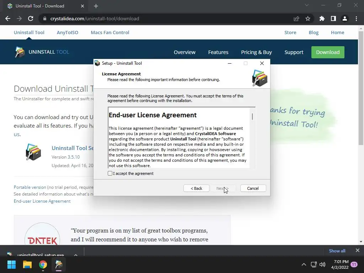Open the Home link in top bar
This screenshot has height=273, width=364.
pyautogui.click(x=338, y=32)
